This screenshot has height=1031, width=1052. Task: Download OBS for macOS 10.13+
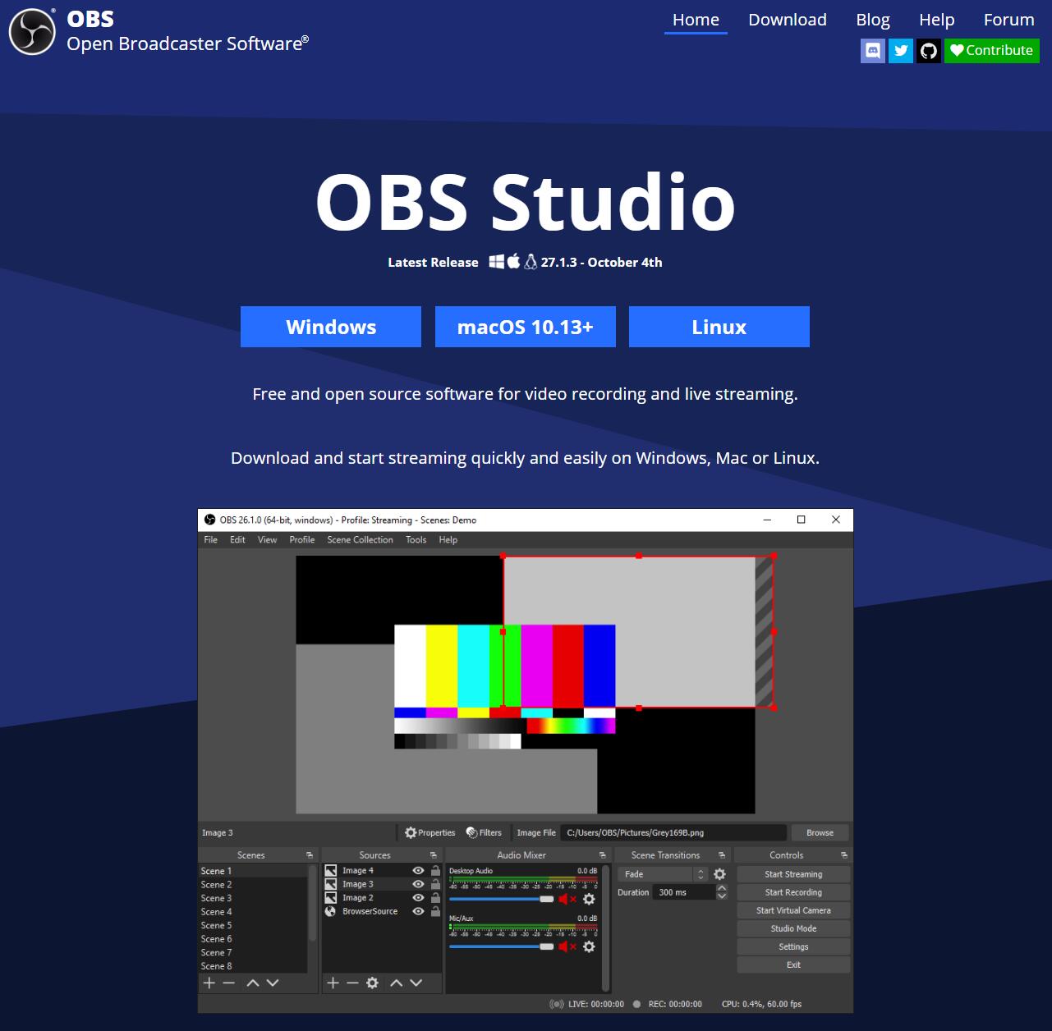click(526, 327)
